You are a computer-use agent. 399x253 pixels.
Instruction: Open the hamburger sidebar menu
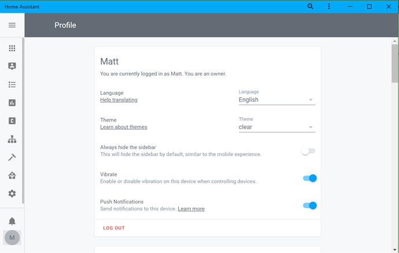point(12,25)
